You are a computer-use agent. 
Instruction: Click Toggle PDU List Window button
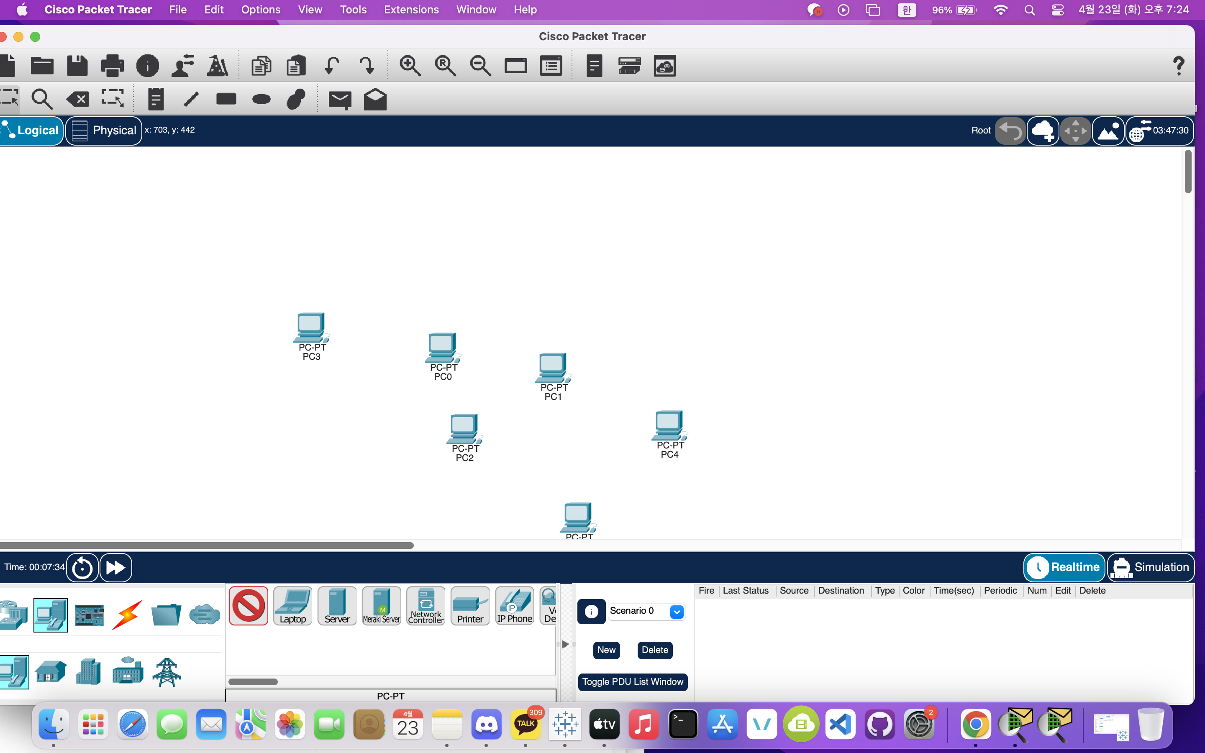[632, 682]
